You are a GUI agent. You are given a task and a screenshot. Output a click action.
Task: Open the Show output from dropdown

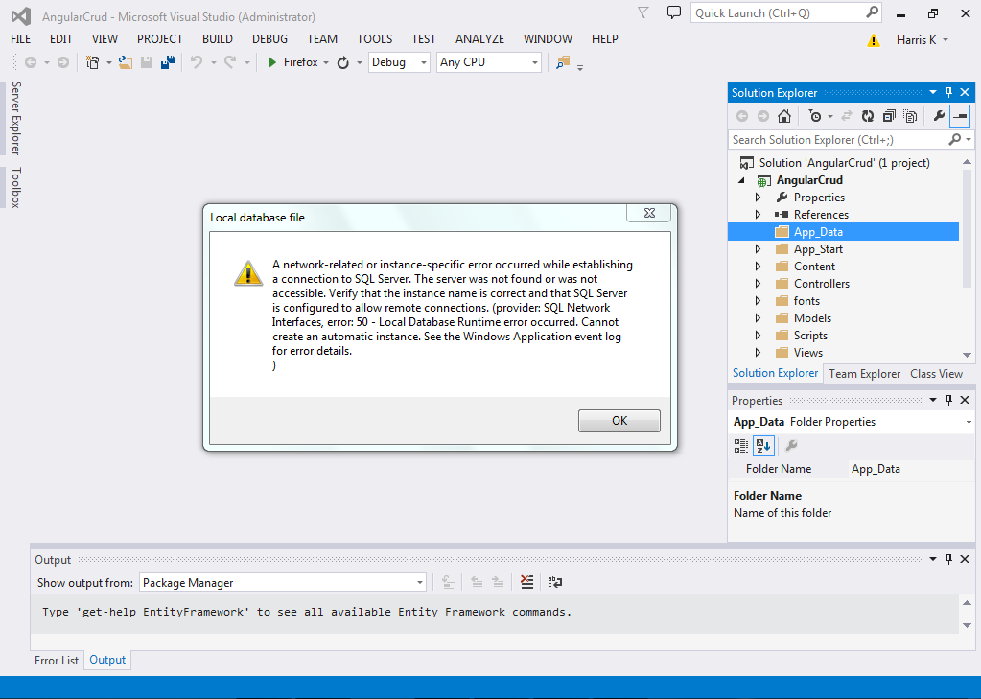[x=419, y=581]
